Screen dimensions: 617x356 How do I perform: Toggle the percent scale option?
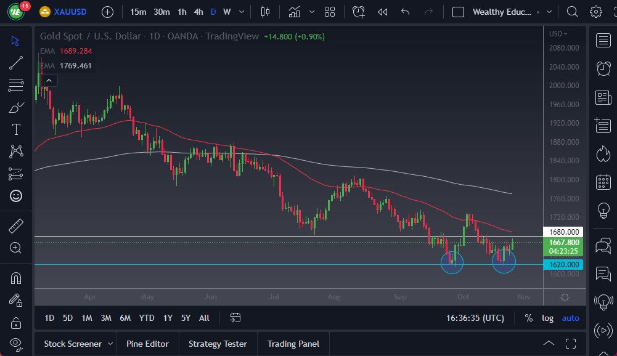(x=528, y=318)
